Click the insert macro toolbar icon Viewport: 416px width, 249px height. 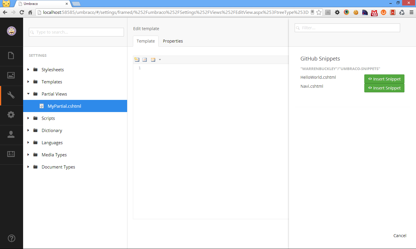pyautogui.click(x=153, y=60)
